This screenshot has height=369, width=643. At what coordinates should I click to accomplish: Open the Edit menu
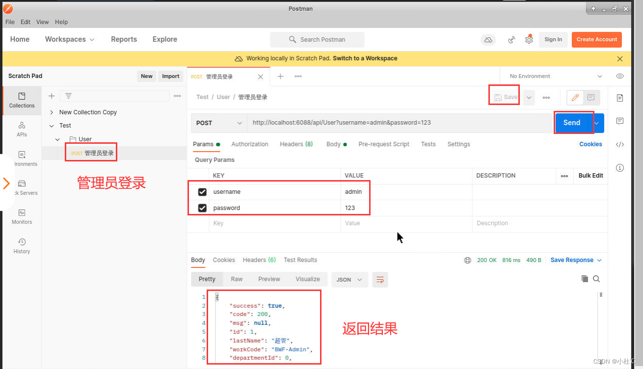tap(26, 22)
